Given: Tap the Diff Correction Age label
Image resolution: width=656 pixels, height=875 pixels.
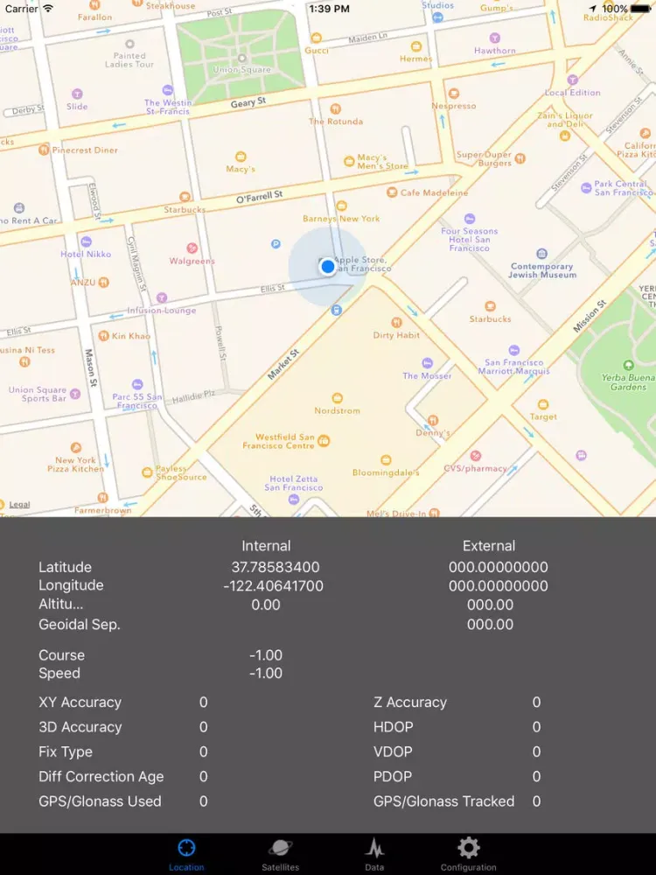Looking at the screenshot, I should point(101,776).
